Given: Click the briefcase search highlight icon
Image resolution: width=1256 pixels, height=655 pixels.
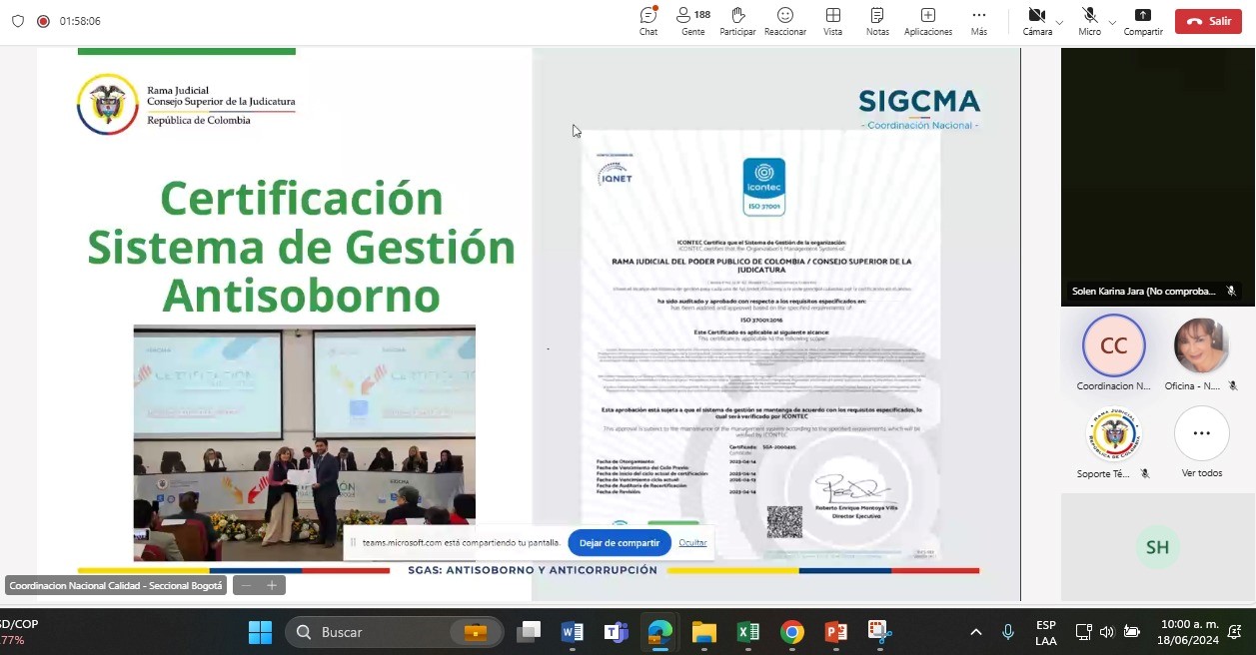Looking at the screenshot, I should (x=476, y=632).
